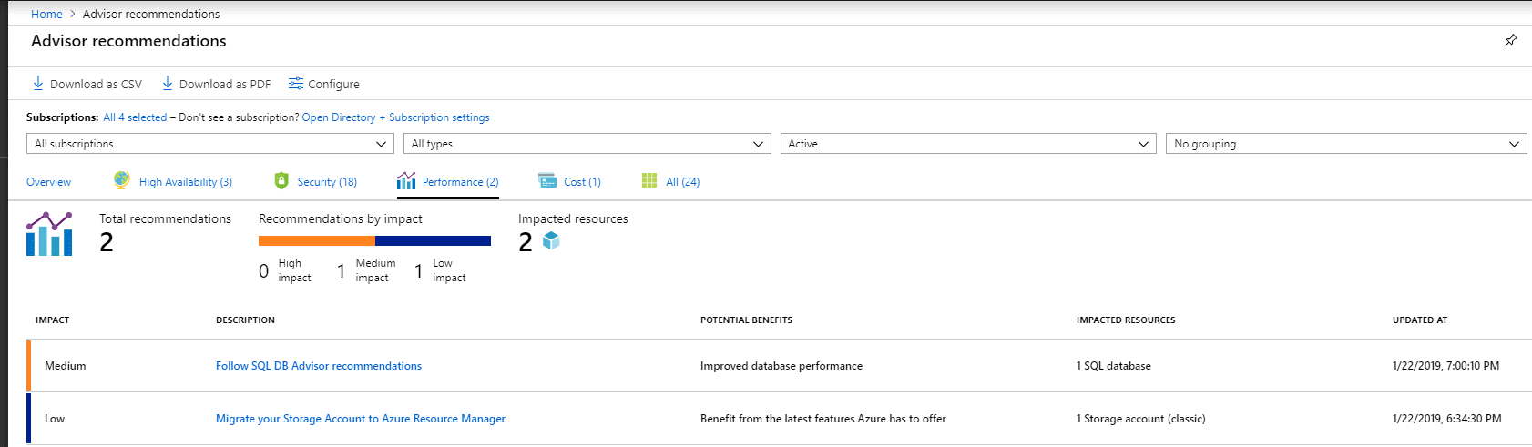
Task: Open the All types dropdown
Action: click(587, 144)
